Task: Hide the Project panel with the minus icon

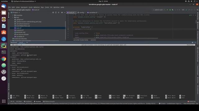Action: [65, 12]
